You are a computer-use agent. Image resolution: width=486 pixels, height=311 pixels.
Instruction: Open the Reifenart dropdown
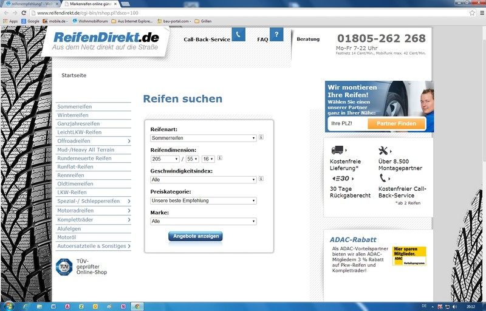click(204, 138)
